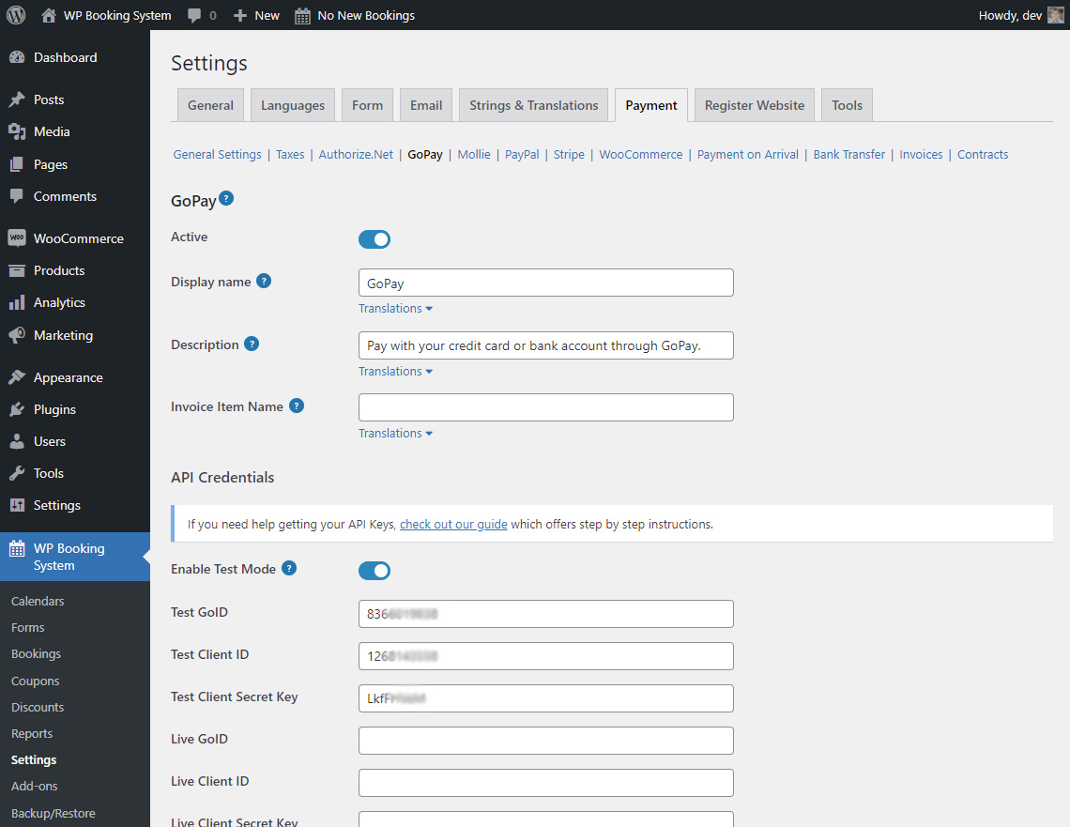The width and height of the screenshot is (1070, 827).
Task: Click the WP Booking System calendar icon
Action: click(17, 548)
